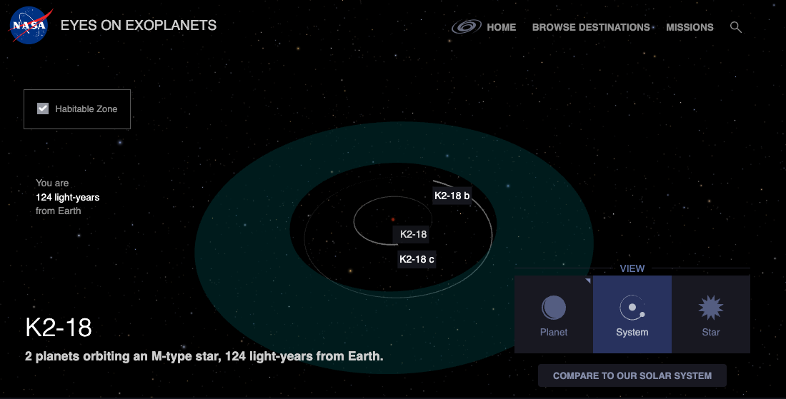Open the Home menu item
Viewport: 786px width, 399px height.
[501, 27]
